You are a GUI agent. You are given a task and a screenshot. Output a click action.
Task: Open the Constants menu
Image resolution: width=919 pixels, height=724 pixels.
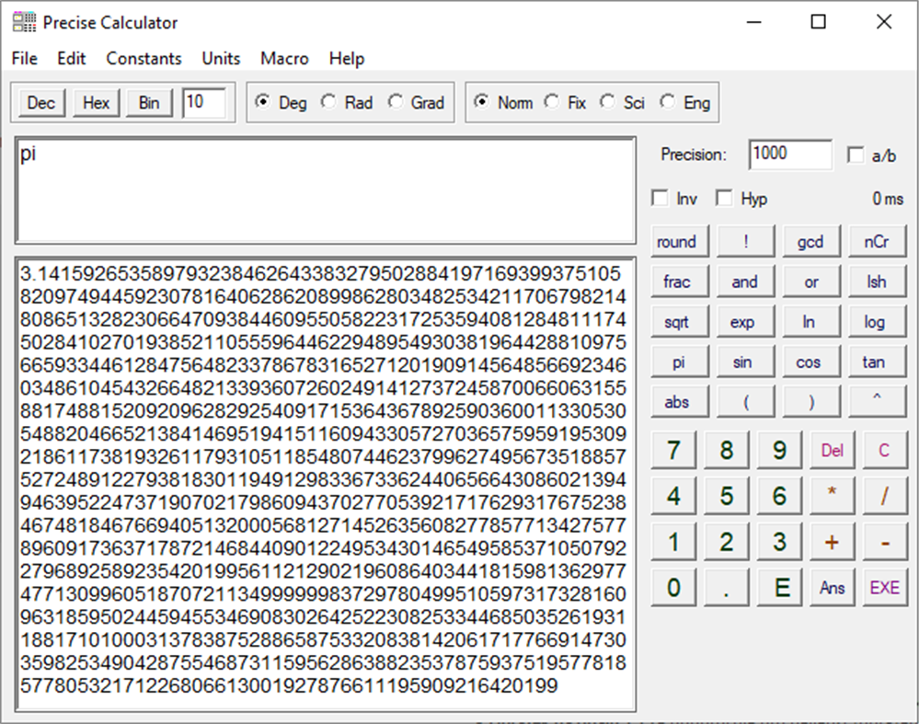(x=144, y=58)
